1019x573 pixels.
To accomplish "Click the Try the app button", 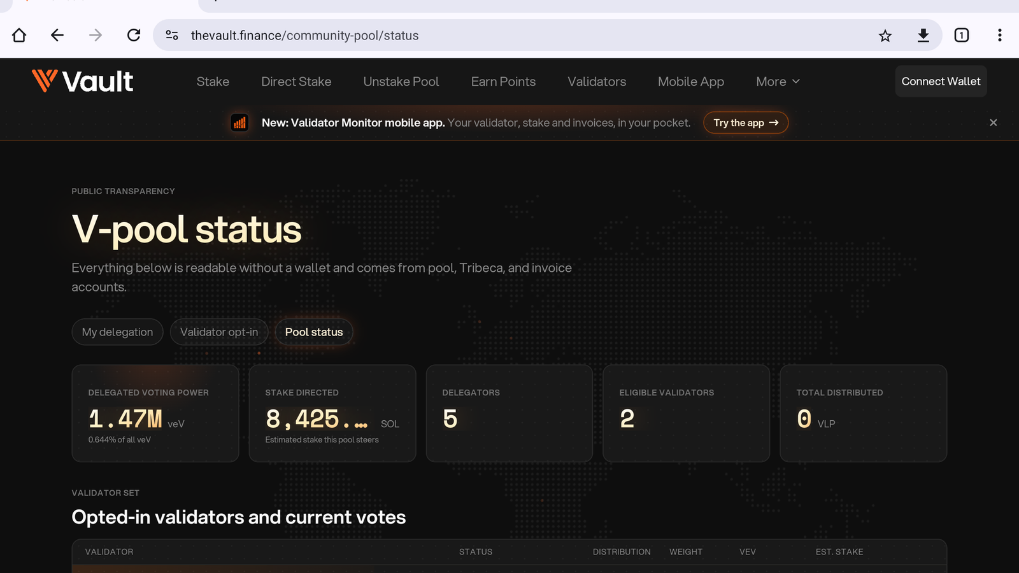I will pyautogui.click(x=746, y=123).
